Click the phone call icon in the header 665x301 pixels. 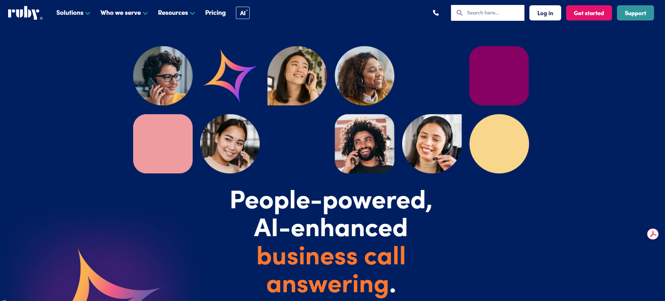(436, 13)
